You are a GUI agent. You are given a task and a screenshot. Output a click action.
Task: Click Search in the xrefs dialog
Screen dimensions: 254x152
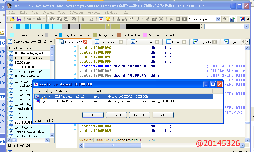click(140, 115)
